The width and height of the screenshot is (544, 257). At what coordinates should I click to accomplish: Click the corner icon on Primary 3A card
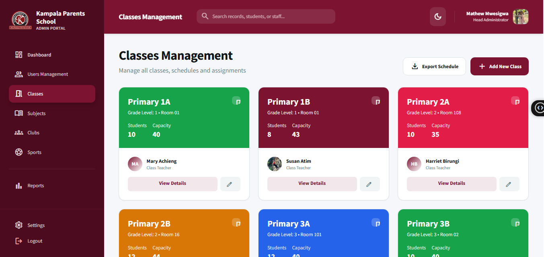(x=376, y=223)
